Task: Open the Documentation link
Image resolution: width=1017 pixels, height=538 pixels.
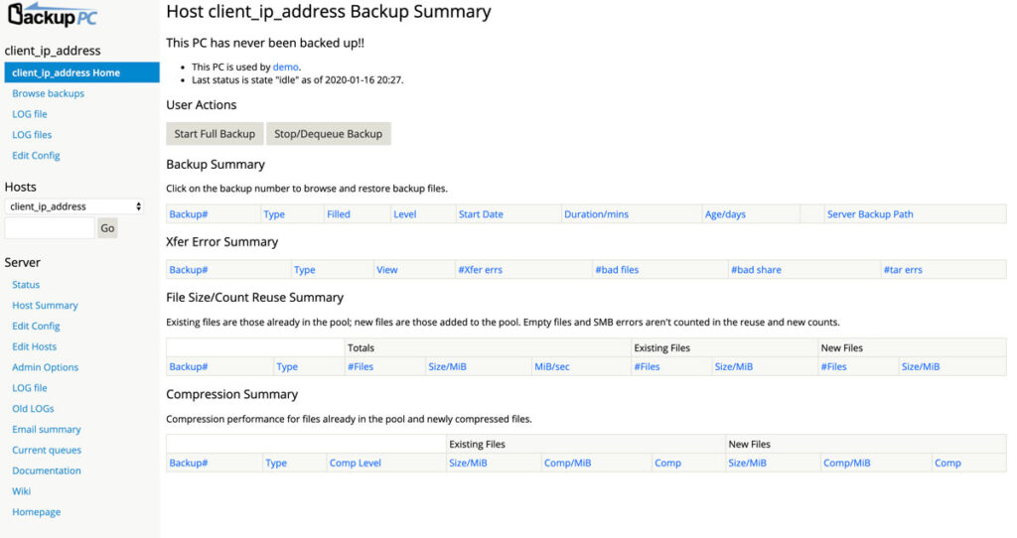Action: [46, 471]
